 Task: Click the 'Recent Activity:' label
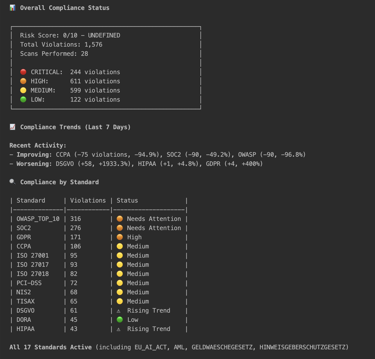(38, 145)
